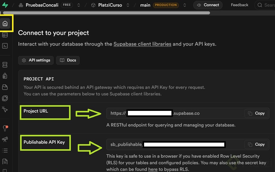Expand the PlatziCurso project switcher
The height and width of the screenshot is (172, 275).
pos(128,5)
